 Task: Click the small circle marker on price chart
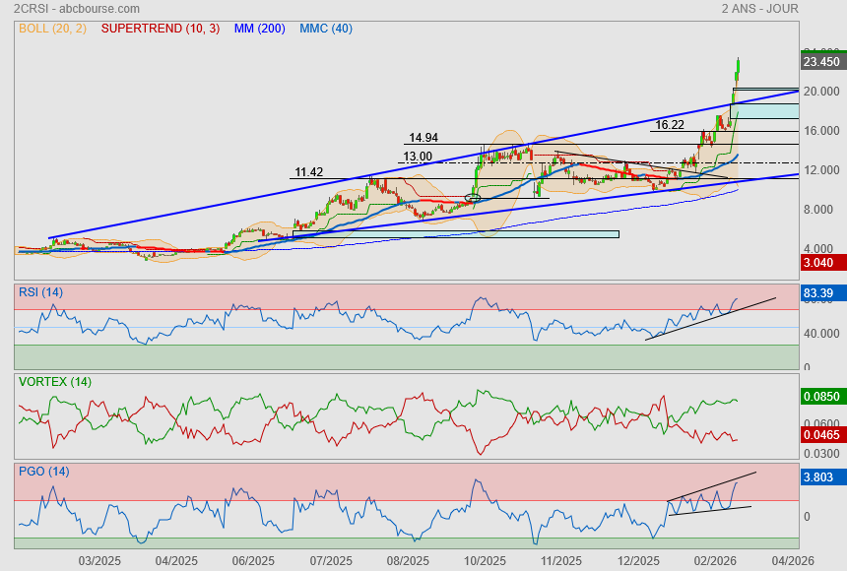[x=472, y=198]
